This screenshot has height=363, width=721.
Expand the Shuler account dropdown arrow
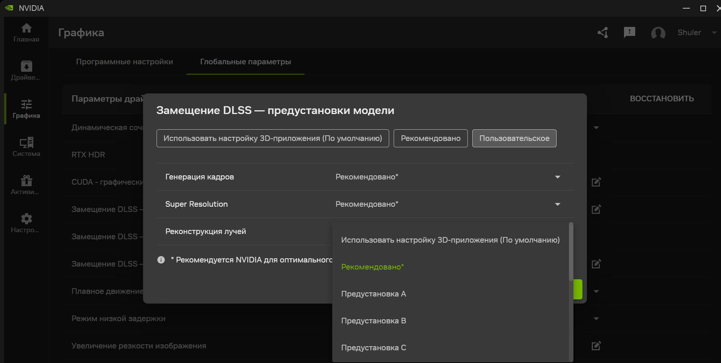pos(714,33)
